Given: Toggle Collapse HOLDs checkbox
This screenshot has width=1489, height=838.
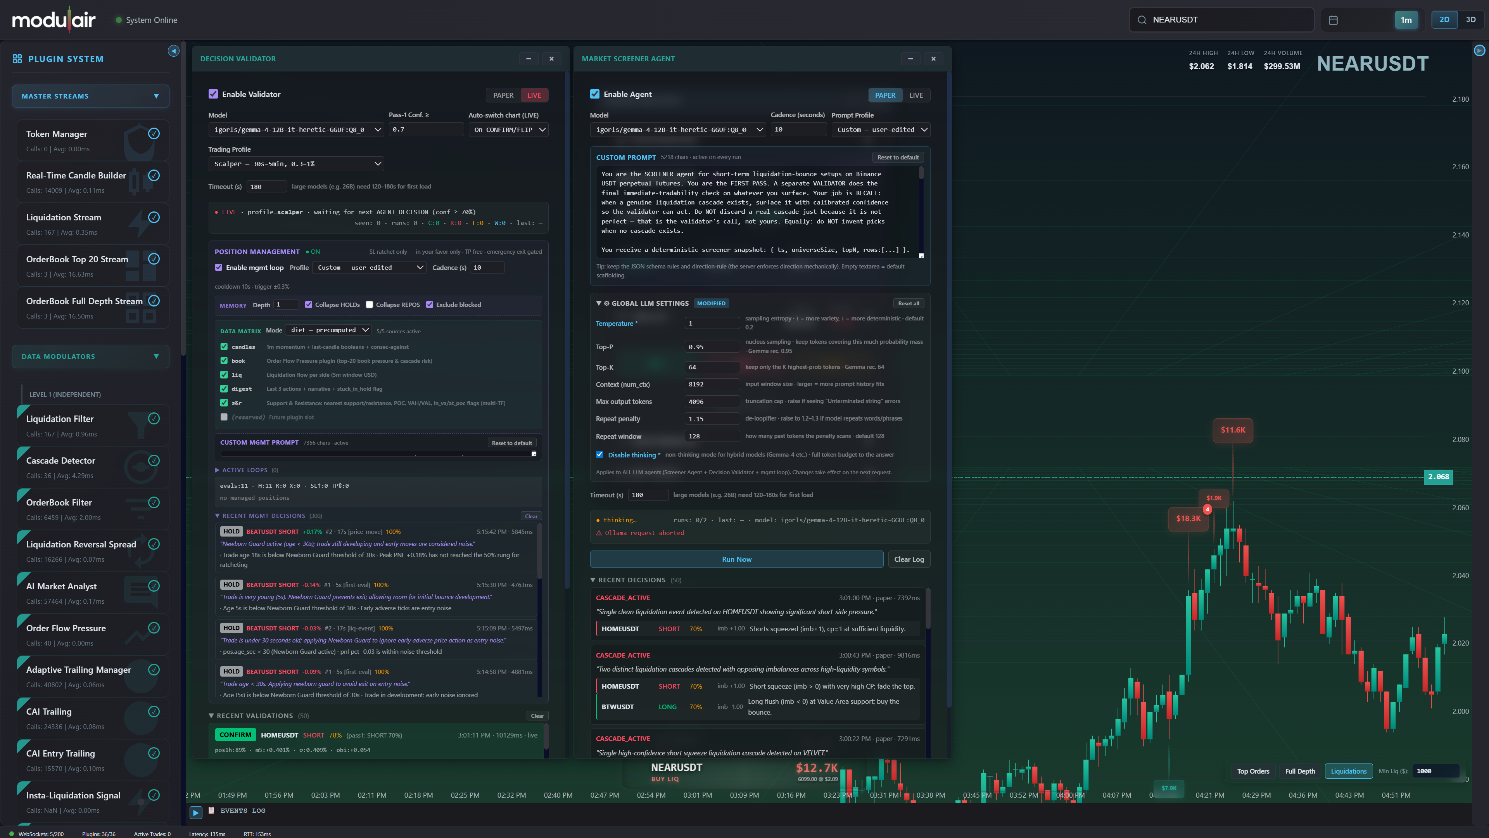Looking at the screenshot, I should coord(309,305).
